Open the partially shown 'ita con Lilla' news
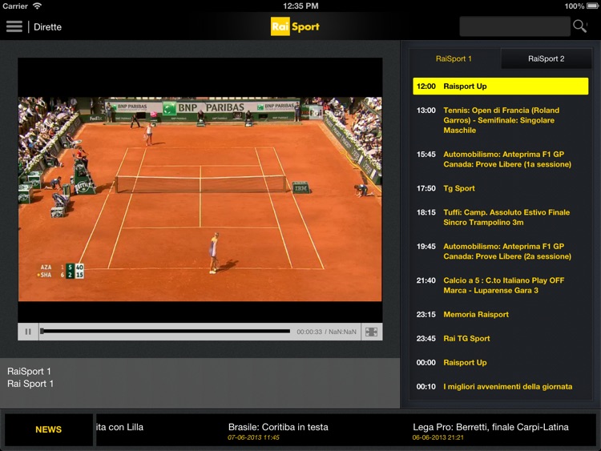 (x=120, y=427)
